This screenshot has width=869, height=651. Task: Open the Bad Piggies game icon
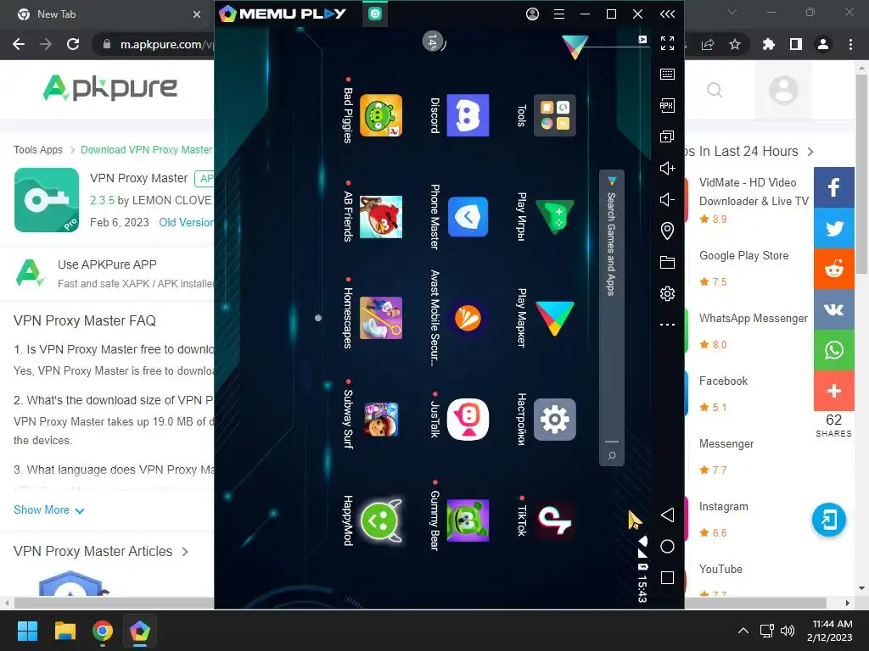pyautogui.click(x=381, y=115)
